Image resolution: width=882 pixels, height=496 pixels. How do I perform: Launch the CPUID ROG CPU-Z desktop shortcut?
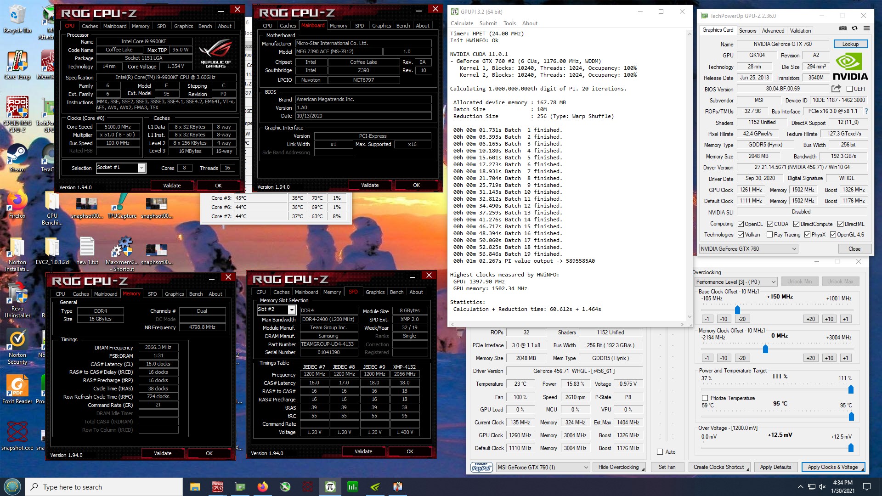17,115
